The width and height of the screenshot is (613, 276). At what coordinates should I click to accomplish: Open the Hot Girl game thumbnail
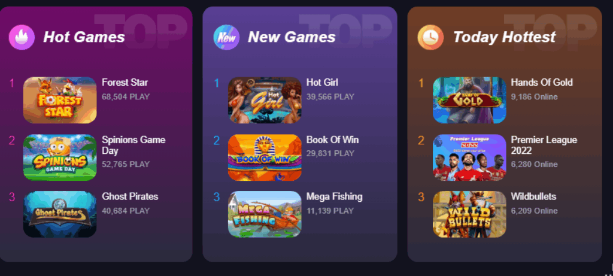pyautogui.click(x=265, y=100)
